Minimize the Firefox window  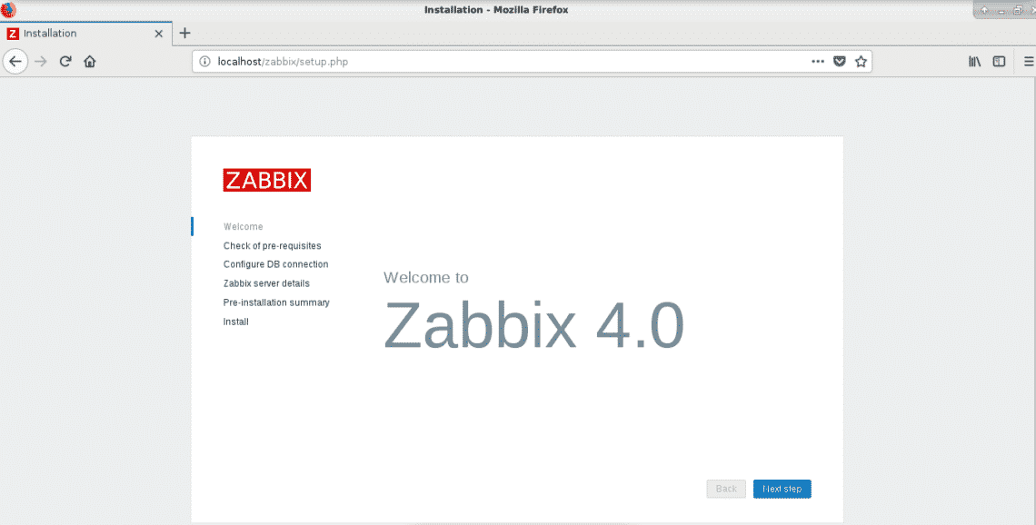pos(1001,10)
